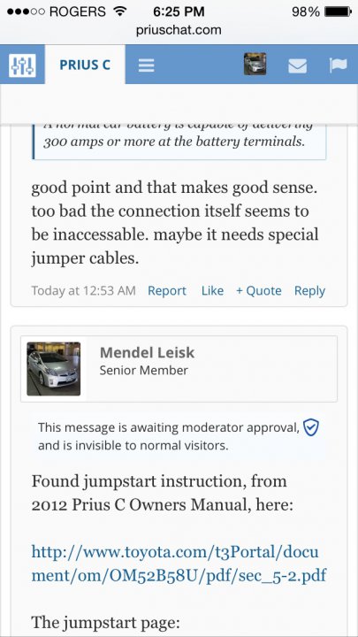Open the hamburger navigation menu
The image size is (358, 637).
pyautogui.click(x=146, y=65)
